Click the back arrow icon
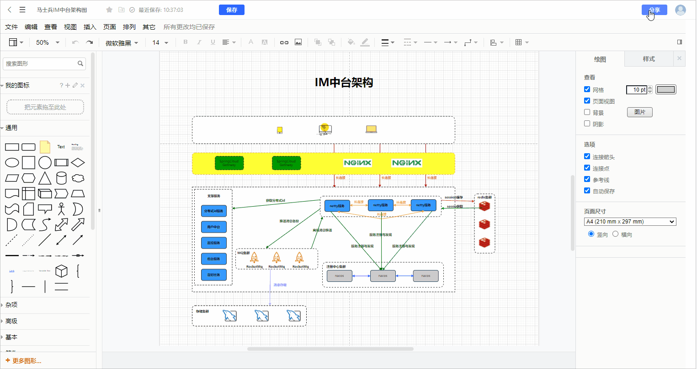 coord(10,10)
